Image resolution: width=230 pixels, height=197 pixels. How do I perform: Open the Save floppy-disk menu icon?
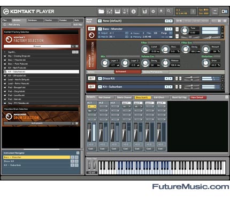coord(145,12)
